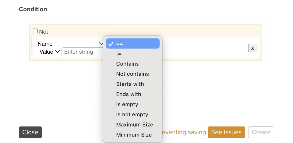This screenshot has width=294, height=143.
Task: Click the Create button
Action: (x=261, y=132)
